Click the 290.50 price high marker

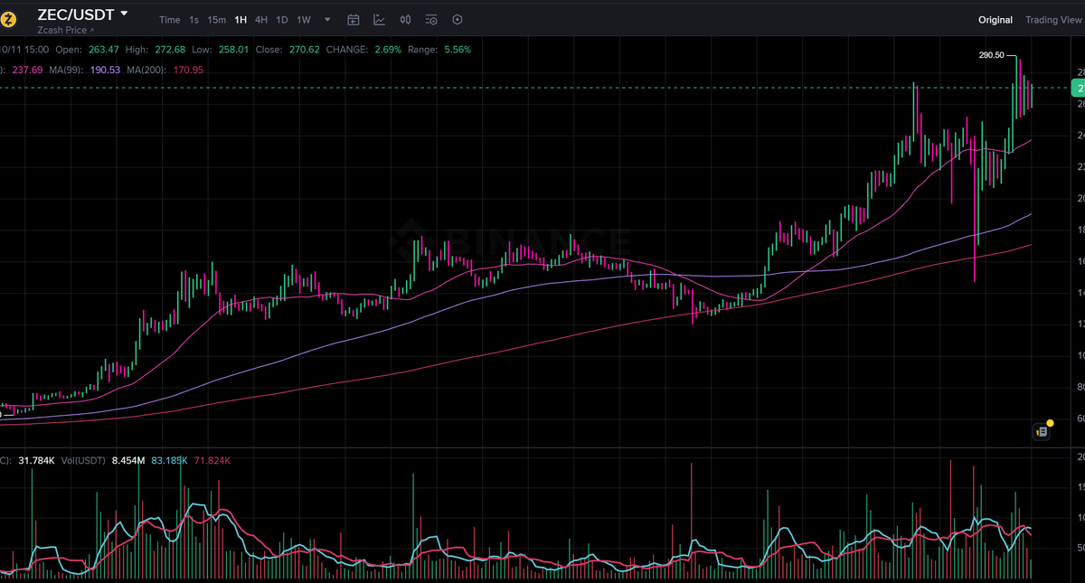point(992,54)
